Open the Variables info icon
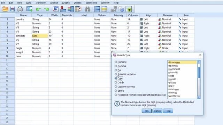 tap(70, 9)
